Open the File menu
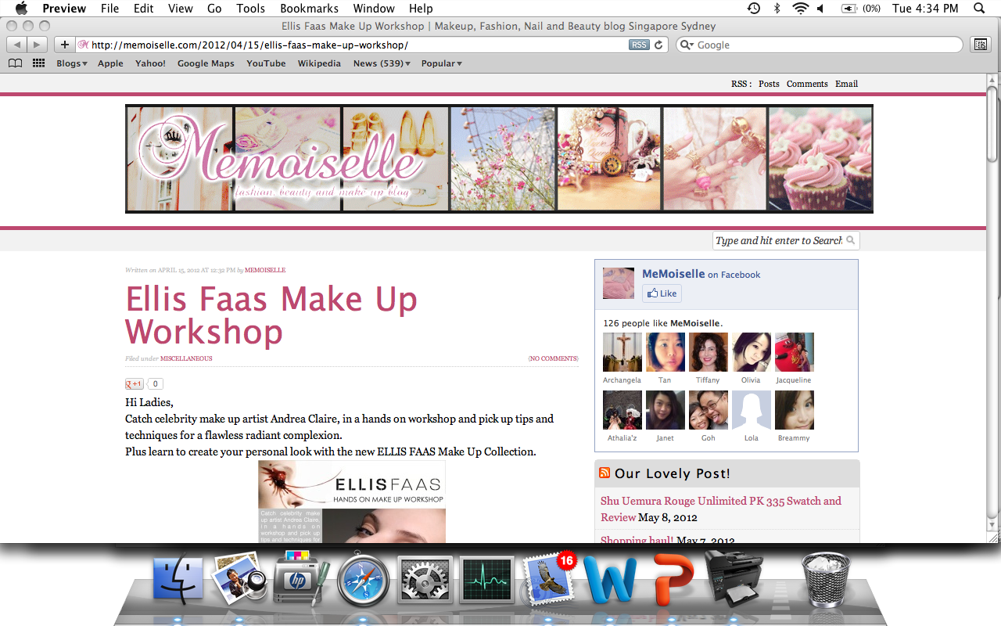1001x626 pixels. point(109,9)
